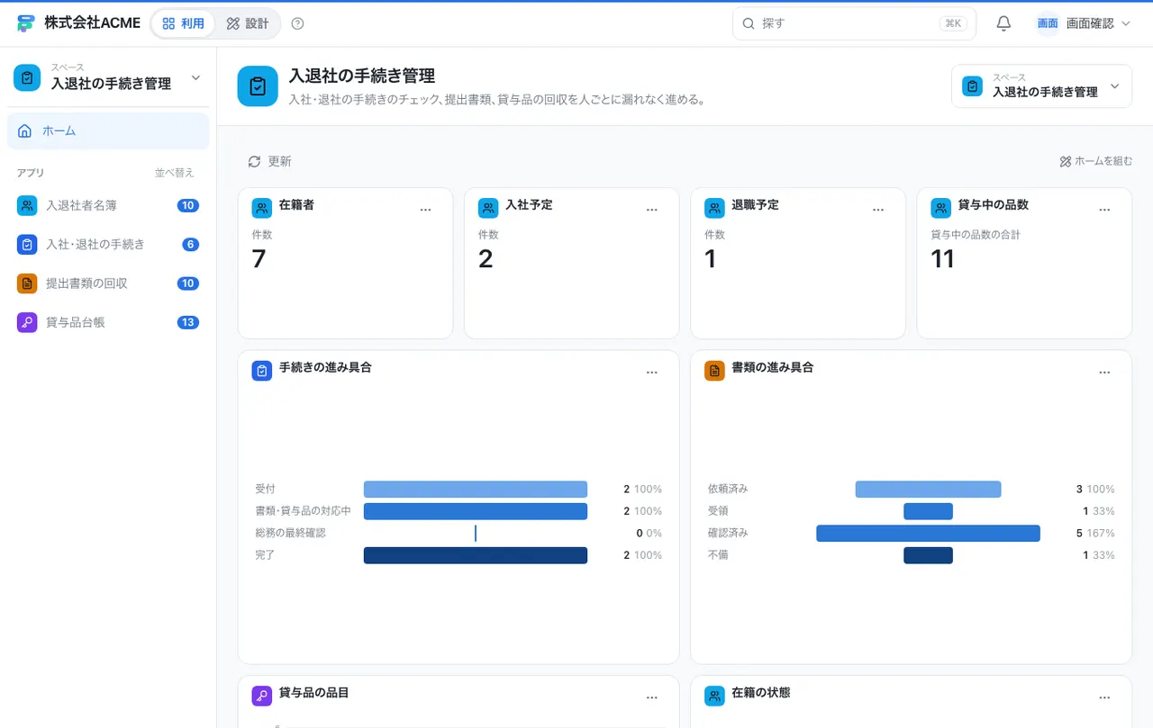
Task: Click 並べ替え in the sidebar
Action: click(x=174, y=173)
